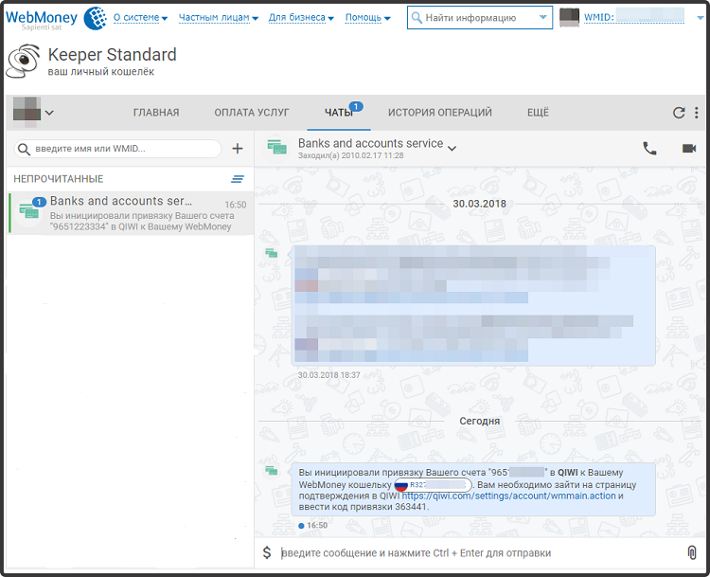Viewport: 710px width, 577px height.
Task: Click the blurred user avatar in top bar
Action: (x=569, y=18)
